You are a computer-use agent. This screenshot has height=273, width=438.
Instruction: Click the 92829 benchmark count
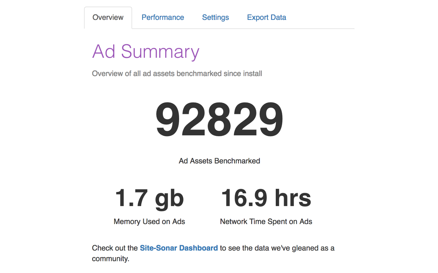(x=219, y=120)
